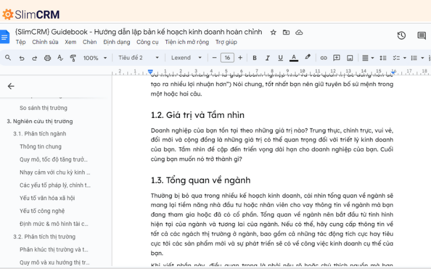
Task: Redo the last action
Action: (x=34, y=58)
